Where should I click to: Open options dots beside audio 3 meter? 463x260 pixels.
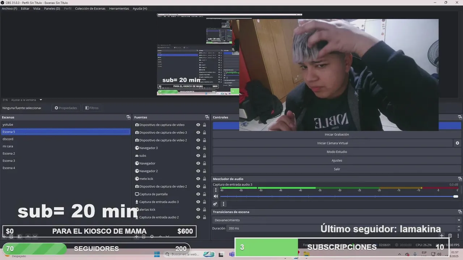(x=216, y=190)
